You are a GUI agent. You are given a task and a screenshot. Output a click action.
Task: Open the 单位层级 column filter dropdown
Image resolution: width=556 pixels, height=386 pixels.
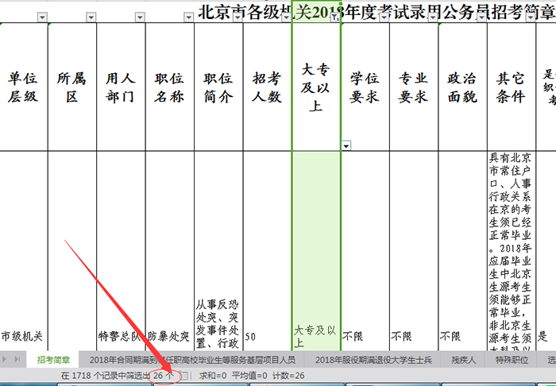click(x=43, y=17)
